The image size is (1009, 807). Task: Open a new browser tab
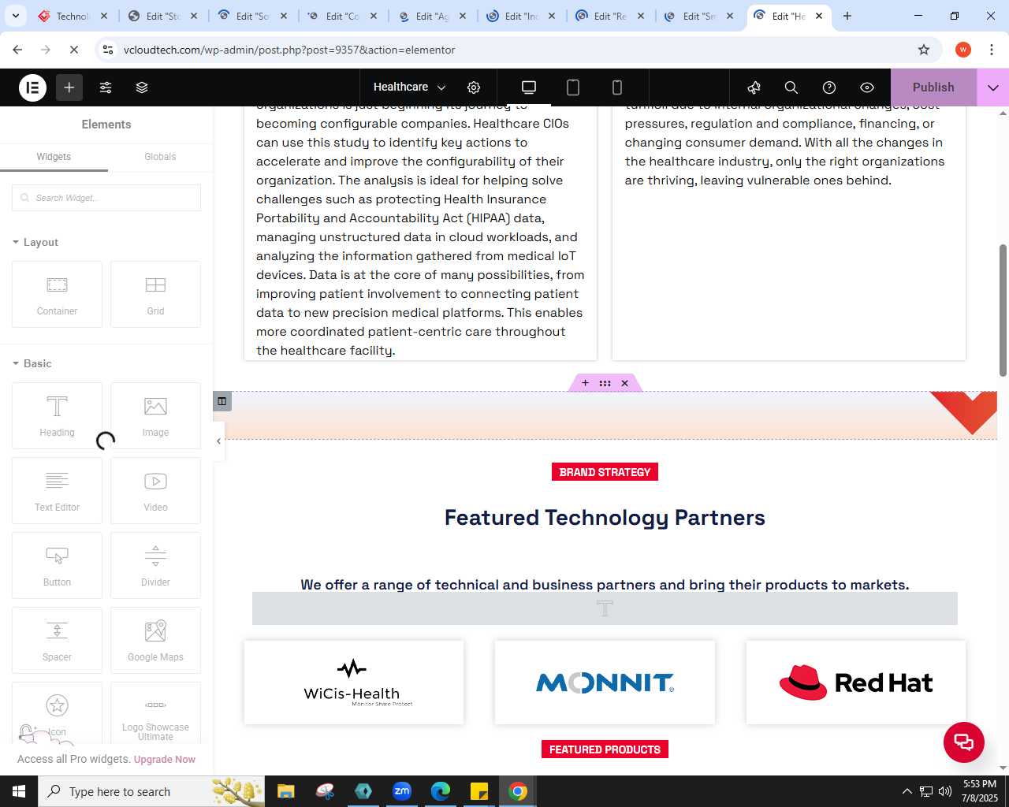click(x=847, y=16)
